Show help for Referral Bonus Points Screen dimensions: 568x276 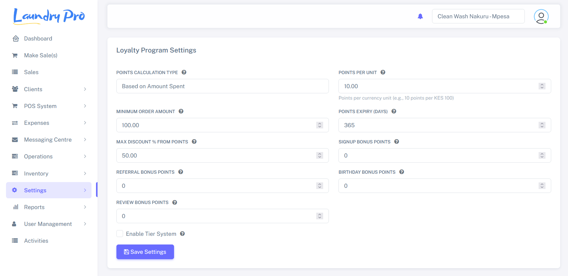[181, 172]
